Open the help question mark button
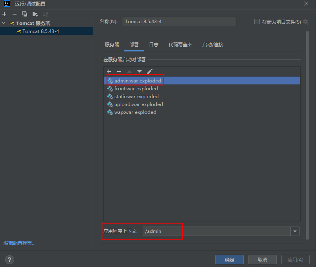The image size is (316, 267). 9,260
